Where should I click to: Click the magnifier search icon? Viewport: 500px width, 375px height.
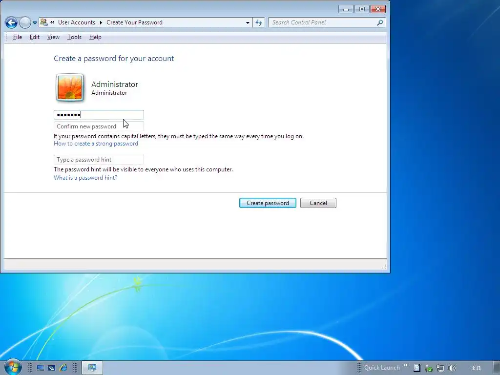point(380,22)
